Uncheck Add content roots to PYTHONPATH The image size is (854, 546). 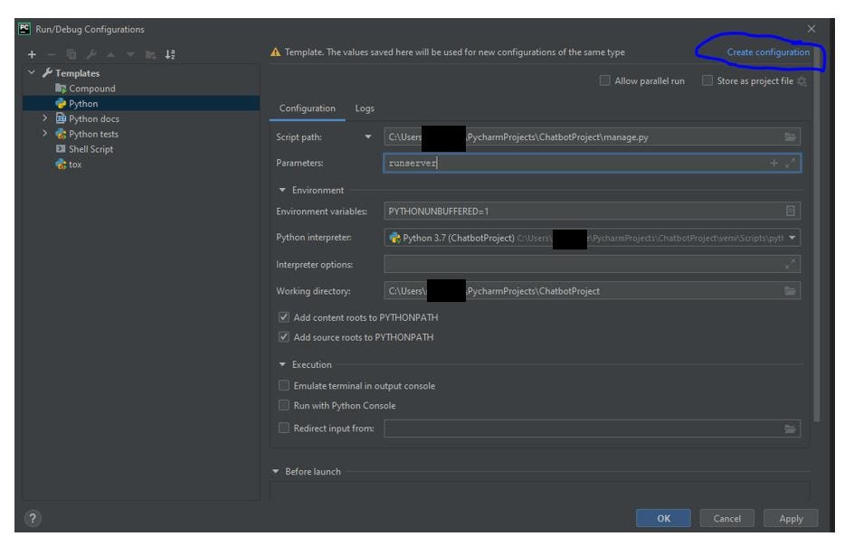tap(284, 317)
